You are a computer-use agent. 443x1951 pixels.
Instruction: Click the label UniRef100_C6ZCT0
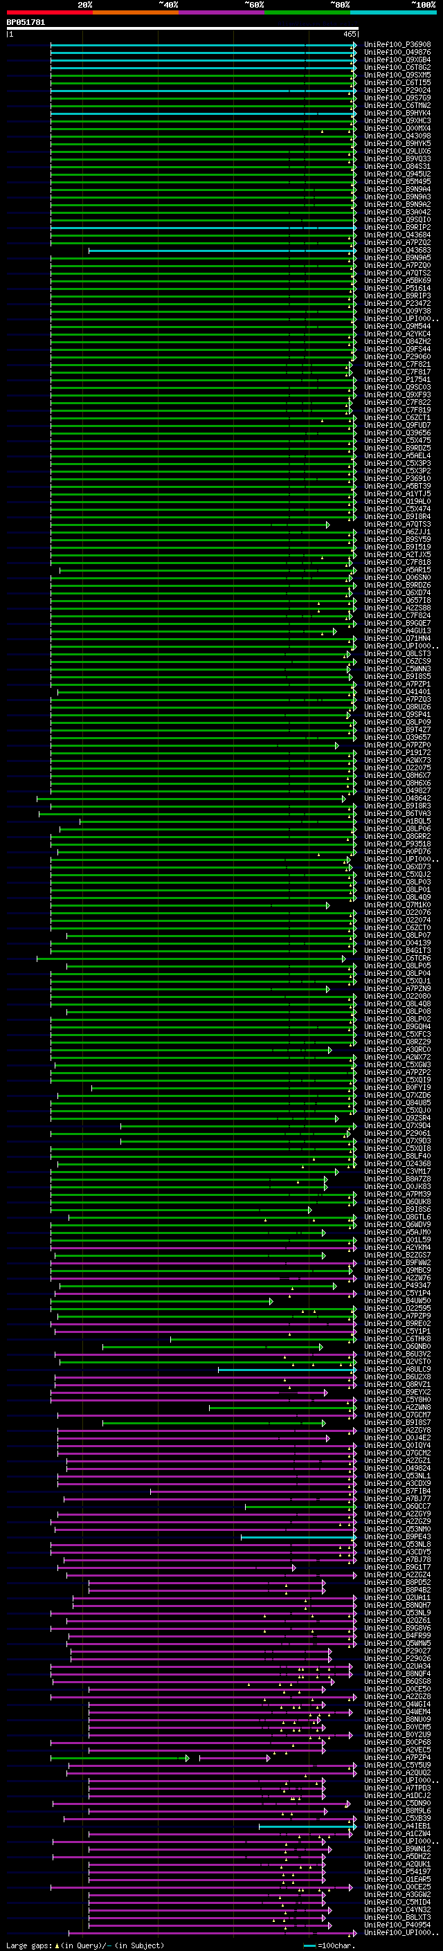tap(397, 928)
